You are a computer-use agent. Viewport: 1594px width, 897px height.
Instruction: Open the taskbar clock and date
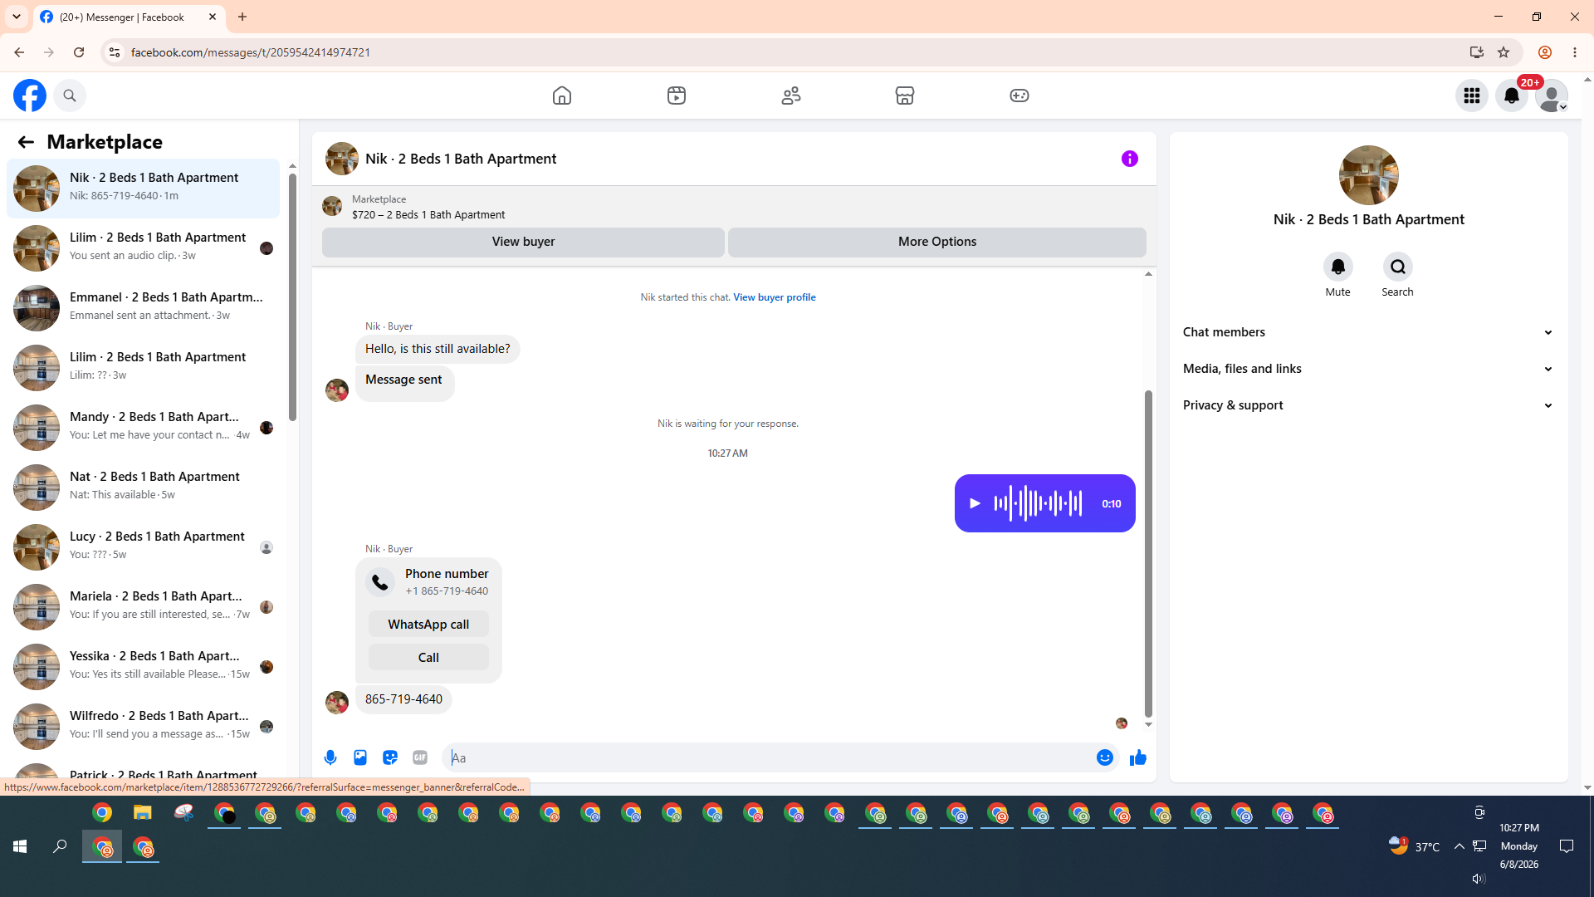tap(1519, 846)
